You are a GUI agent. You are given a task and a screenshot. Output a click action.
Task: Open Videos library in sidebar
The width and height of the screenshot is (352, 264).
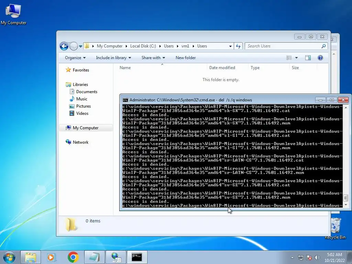coord(82,113)
